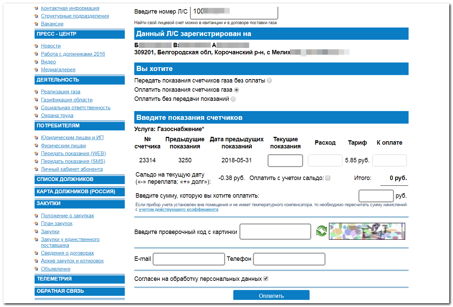Viewport: 453px width, 307px height.
Task: Open Архив закупок и котировок link
Action: tap(72, 261)
